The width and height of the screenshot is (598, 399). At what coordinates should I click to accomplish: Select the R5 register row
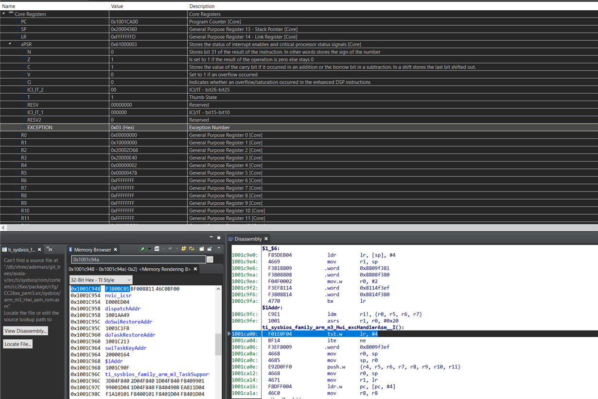[299, 173]
